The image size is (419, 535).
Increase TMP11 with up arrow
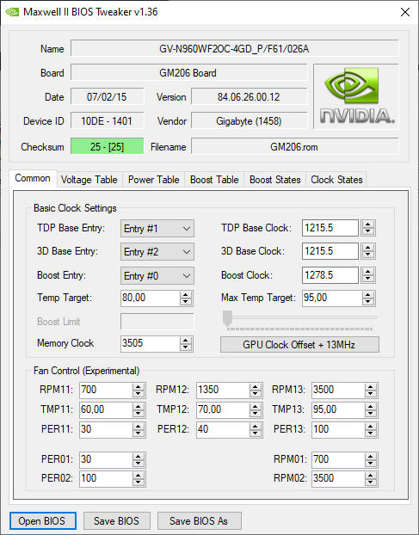point(139,407)
